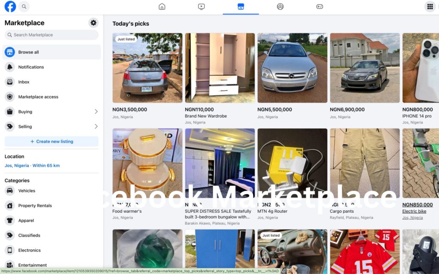
Task: Open the Brand New Wardrobe listing photo
Action: (x=220, y=68)
